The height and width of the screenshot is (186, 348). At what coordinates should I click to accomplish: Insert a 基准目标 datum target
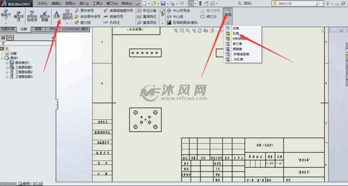coord(147,23)
